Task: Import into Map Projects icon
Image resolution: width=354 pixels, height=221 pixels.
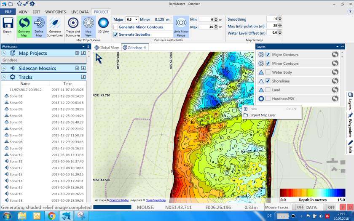Action: pos(83,53)
